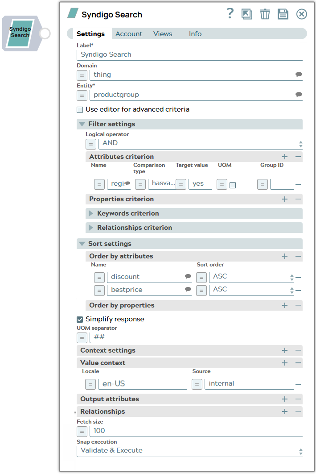Save the snap configuration
316x474 pixels.
click(x=283, y=14)
